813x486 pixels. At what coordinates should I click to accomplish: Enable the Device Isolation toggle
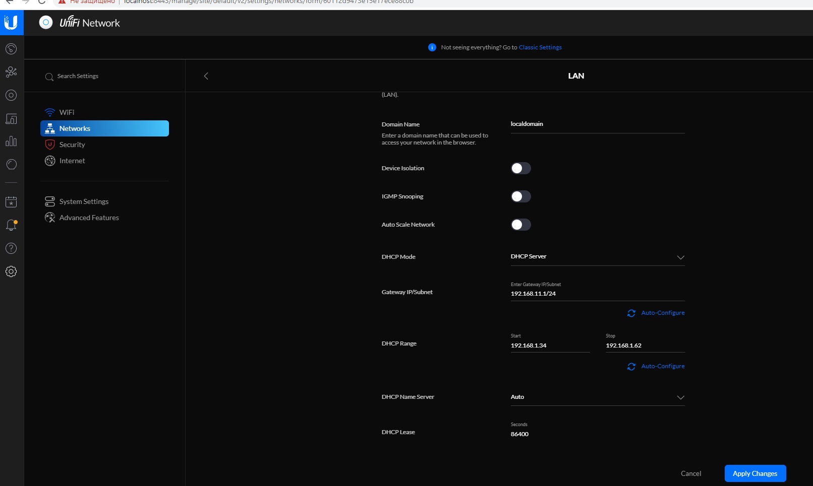pos(520,168)
